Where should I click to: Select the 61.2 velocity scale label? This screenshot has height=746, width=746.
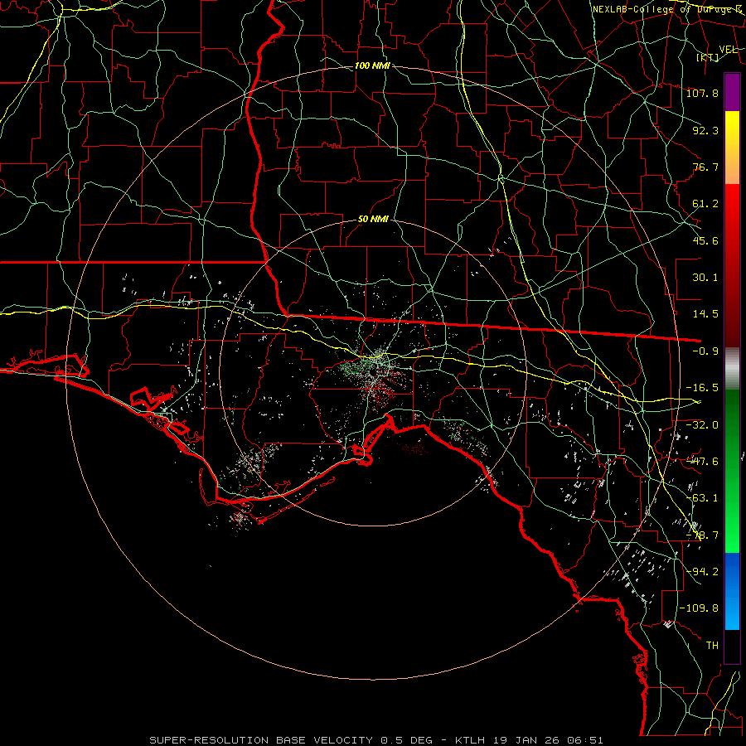coord(705,204)
